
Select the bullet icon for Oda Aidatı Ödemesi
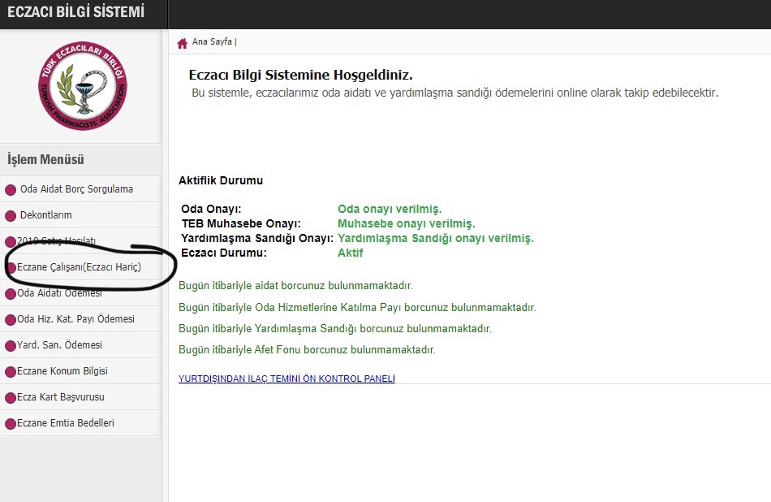(11, 294)
